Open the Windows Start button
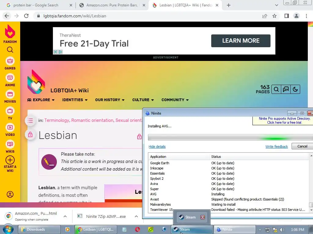Viewport: 313px width, 234px height. [8, 229]
